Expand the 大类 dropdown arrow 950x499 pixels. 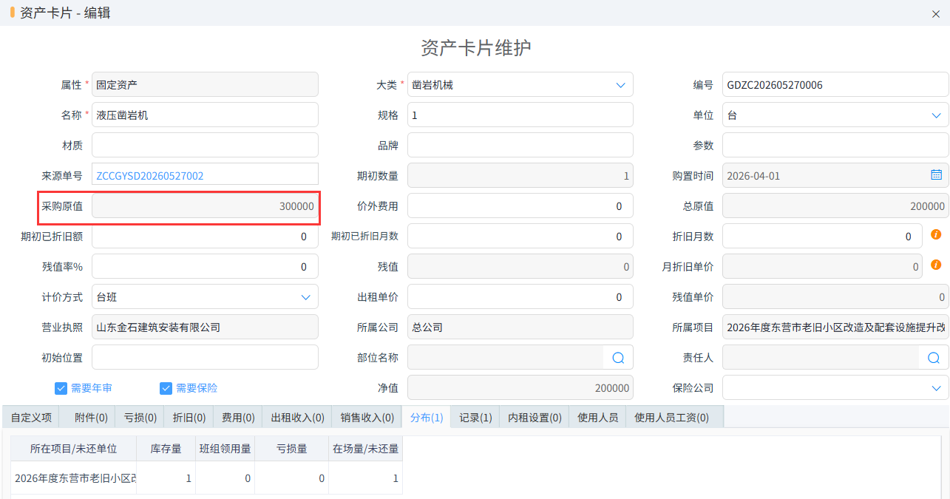click(620, 85)
